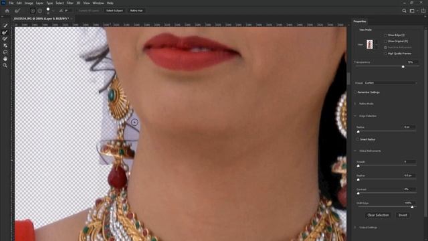Open the File menu

click(x=11, y=3)
